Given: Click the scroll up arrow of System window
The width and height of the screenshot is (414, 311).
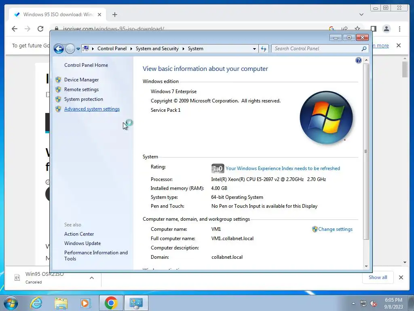Looking at the screenshot, I should [366, 60].
